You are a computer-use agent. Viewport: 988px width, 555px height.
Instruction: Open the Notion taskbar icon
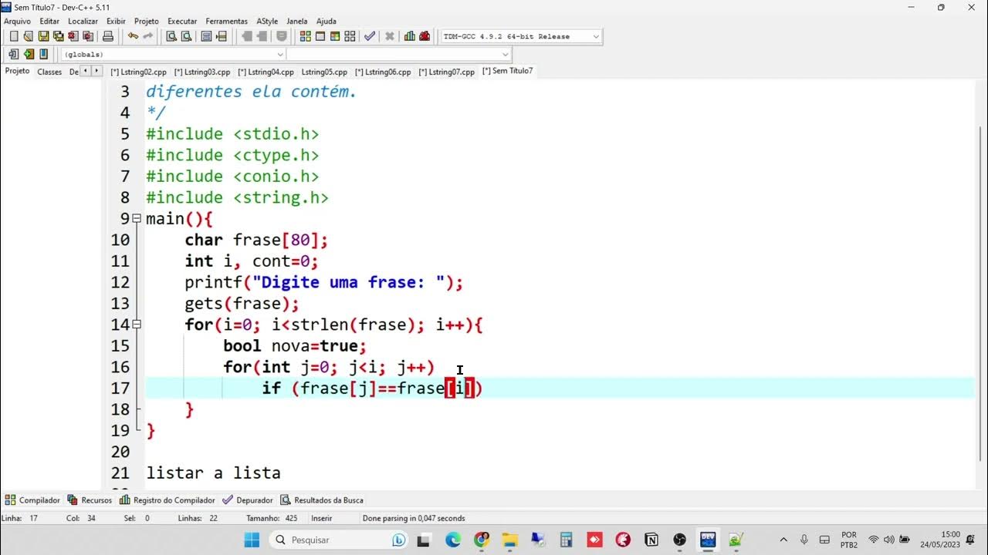[651, 540]
